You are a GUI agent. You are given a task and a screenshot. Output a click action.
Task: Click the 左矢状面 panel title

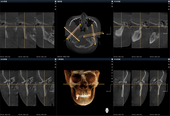coord(117,1)
